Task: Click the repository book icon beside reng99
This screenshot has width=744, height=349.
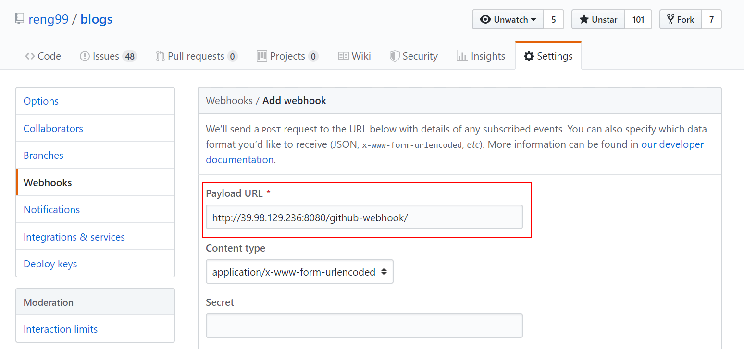Action: tap(20, 19)
